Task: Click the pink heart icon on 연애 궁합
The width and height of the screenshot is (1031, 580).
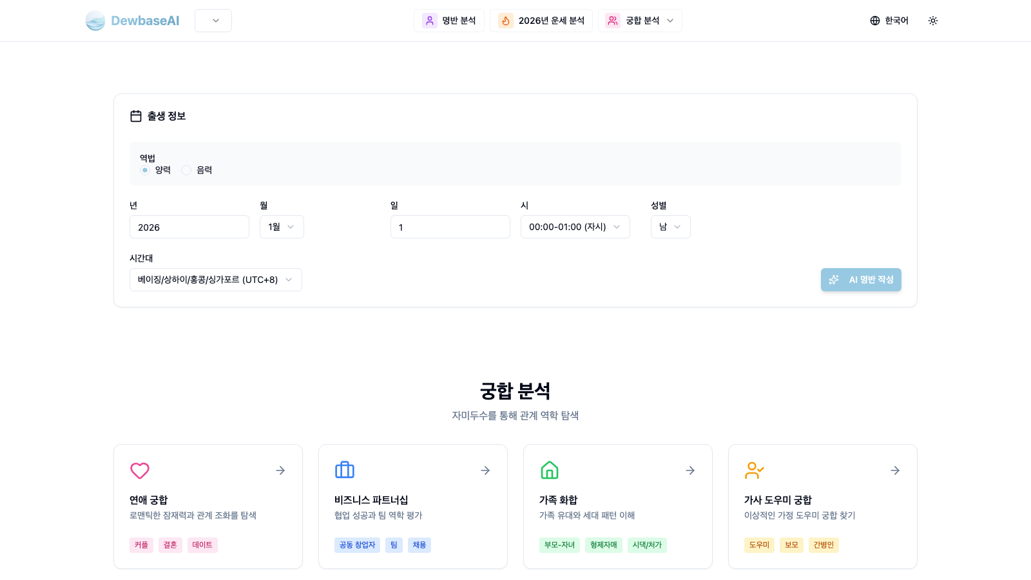Action: (140, 470)
